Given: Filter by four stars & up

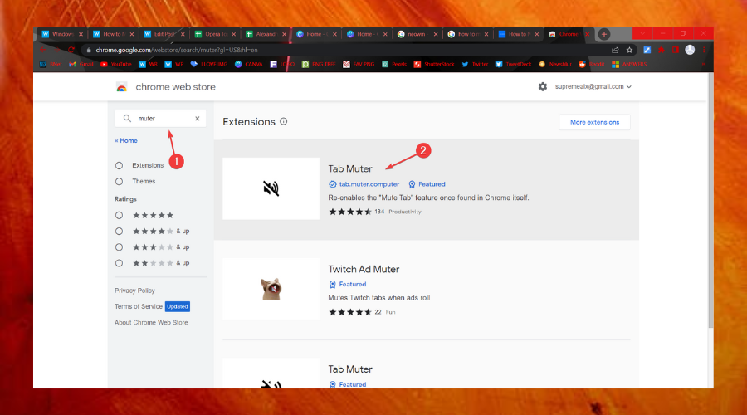Looking at the screenshot, I should click(119, 231).
